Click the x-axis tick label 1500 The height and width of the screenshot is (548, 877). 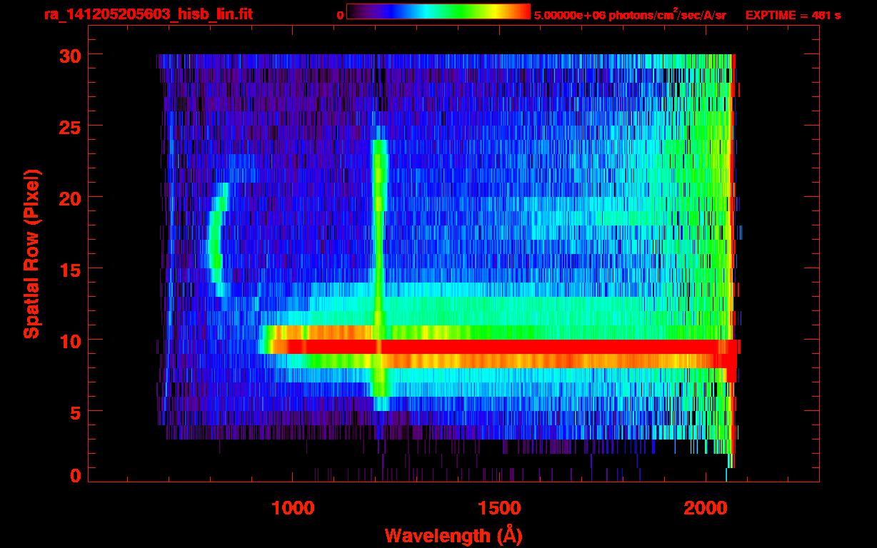tap(498, 508)
